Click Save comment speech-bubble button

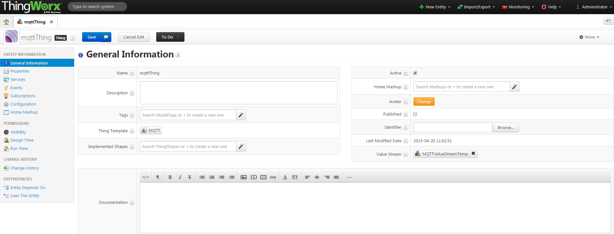[106, 37]
